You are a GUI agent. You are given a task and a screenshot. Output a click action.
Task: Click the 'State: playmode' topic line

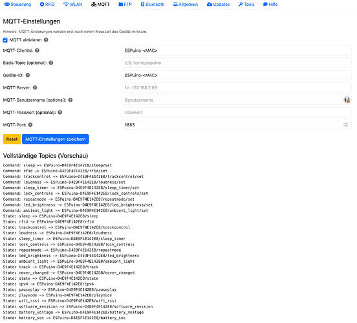pyautogui.click(x=58, y=295)
